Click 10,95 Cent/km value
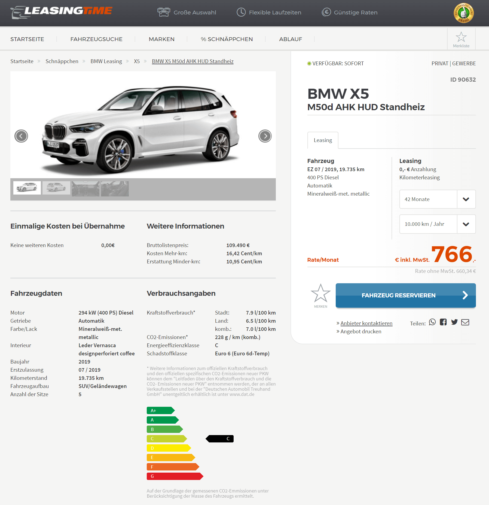This screenshot has width=489, height=505. (244, 261)
